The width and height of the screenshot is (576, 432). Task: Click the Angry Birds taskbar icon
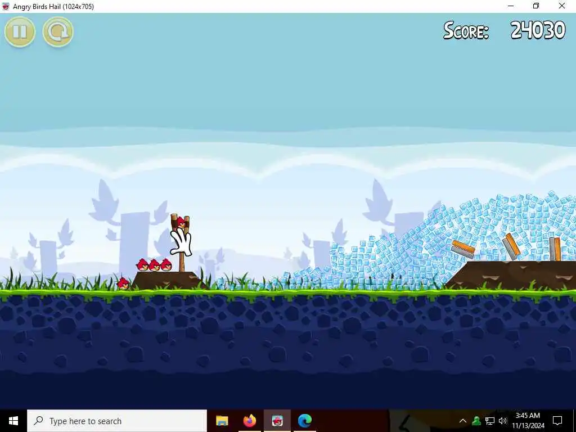point(277,421)
